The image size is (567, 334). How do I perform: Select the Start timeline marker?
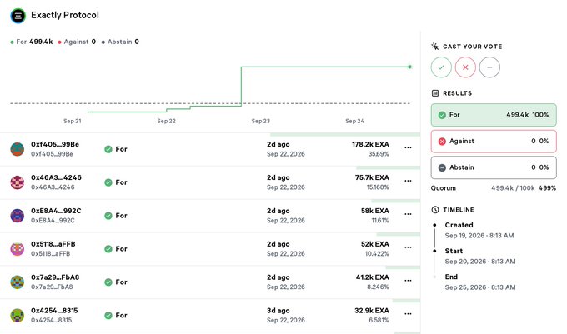[x=434, y=251]
